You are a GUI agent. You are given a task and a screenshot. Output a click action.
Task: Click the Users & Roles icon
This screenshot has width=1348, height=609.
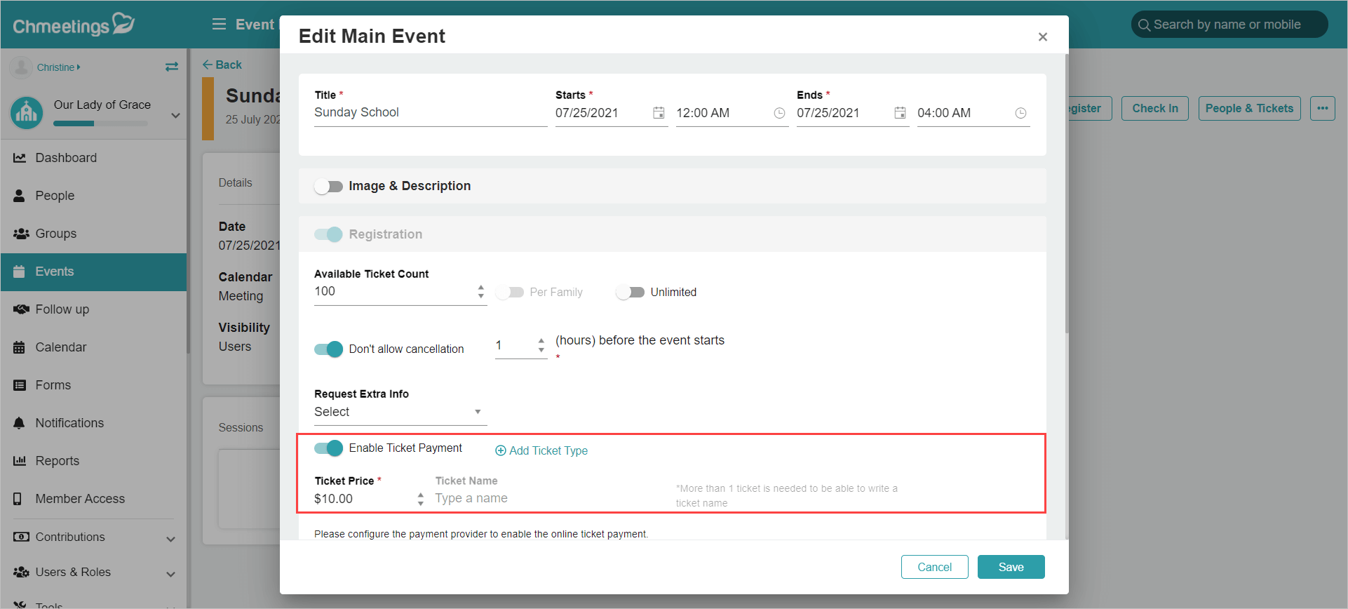[21, 572]
